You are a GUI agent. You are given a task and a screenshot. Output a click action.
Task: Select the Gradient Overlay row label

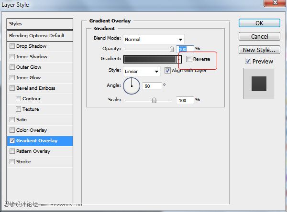pyautogui.click(x=37, y=141)
